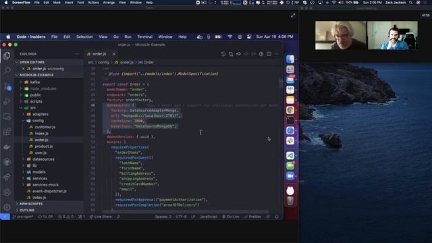Click the timeline history icon in editor toolbar

pos(223,54)
